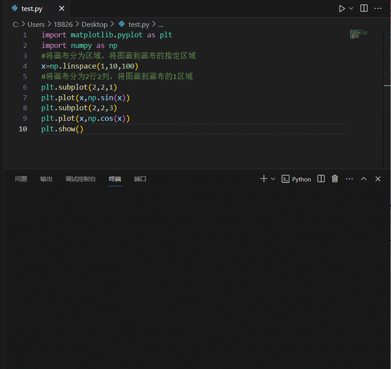This screenshot has width=391, height=369.
Task: Click on 'plt.subplot(2,2,1)' line
Action: pos(79,87)
